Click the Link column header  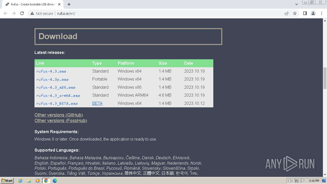(x=40, y=63)
